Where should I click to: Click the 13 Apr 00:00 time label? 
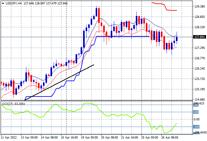coord(29,138)
